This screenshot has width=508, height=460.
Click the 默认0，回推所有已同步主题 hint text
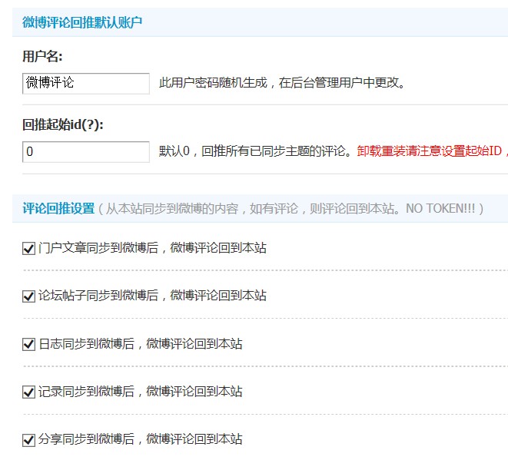click(256, 152)
